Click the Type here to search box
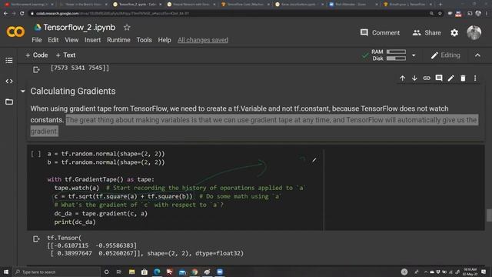Viewport: 492px width, 277px height. pyautogui.click(x=56, y=272)
